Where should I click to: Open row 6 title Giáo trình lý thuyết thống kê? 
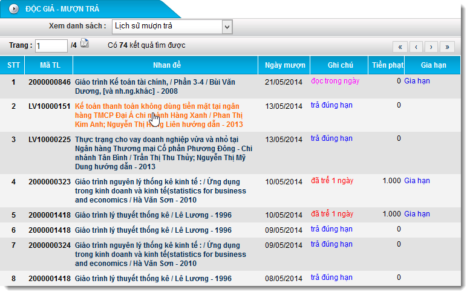tap(153, 230)
